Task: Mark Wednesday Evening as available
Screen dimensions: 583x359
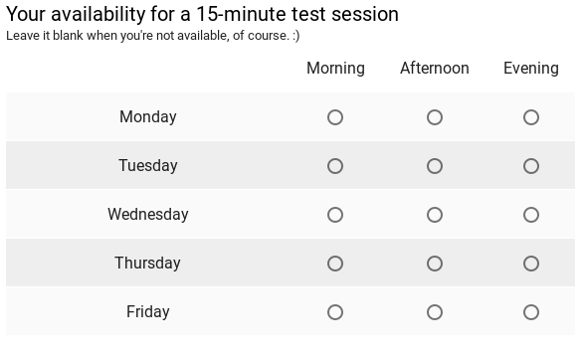Action: pyautogui.click(x=531, y=215)
